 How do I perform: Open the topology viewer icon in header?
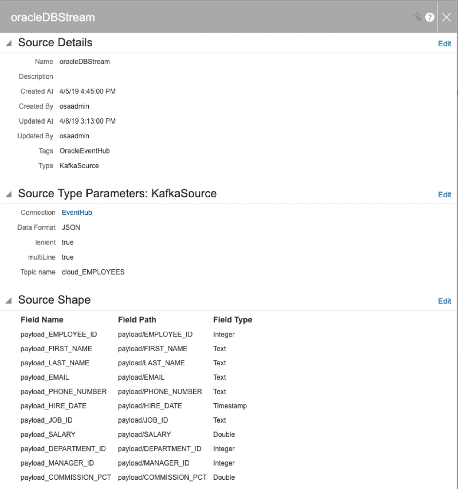418,17
